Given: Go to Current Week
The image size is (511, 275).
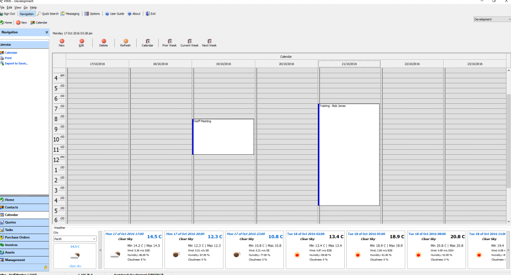Looking at the screenshot, I should (x=189, y=41).
